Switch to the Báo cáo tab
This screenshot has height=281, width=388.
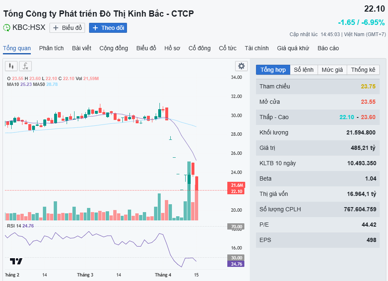point(328,48)
